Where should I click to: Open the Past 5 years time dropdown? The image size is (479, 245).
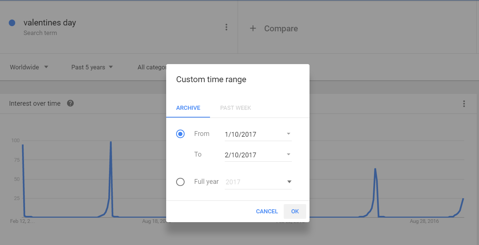92,67
